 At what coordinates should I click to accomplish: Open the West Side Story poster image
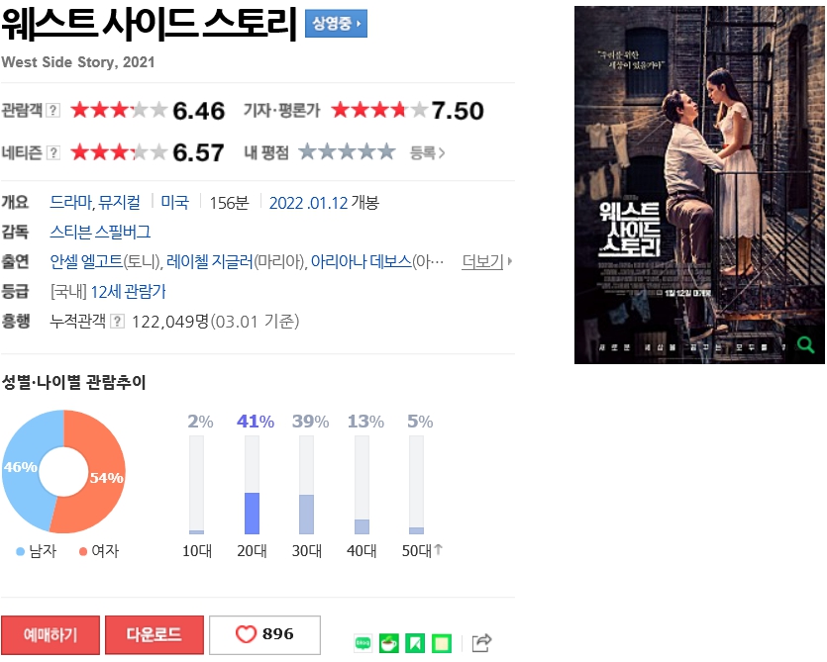click(x=699, y=185)
